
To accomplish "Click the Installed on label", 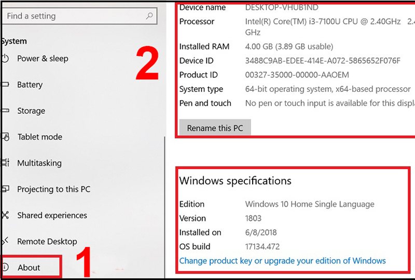I will tap(200, 233).
